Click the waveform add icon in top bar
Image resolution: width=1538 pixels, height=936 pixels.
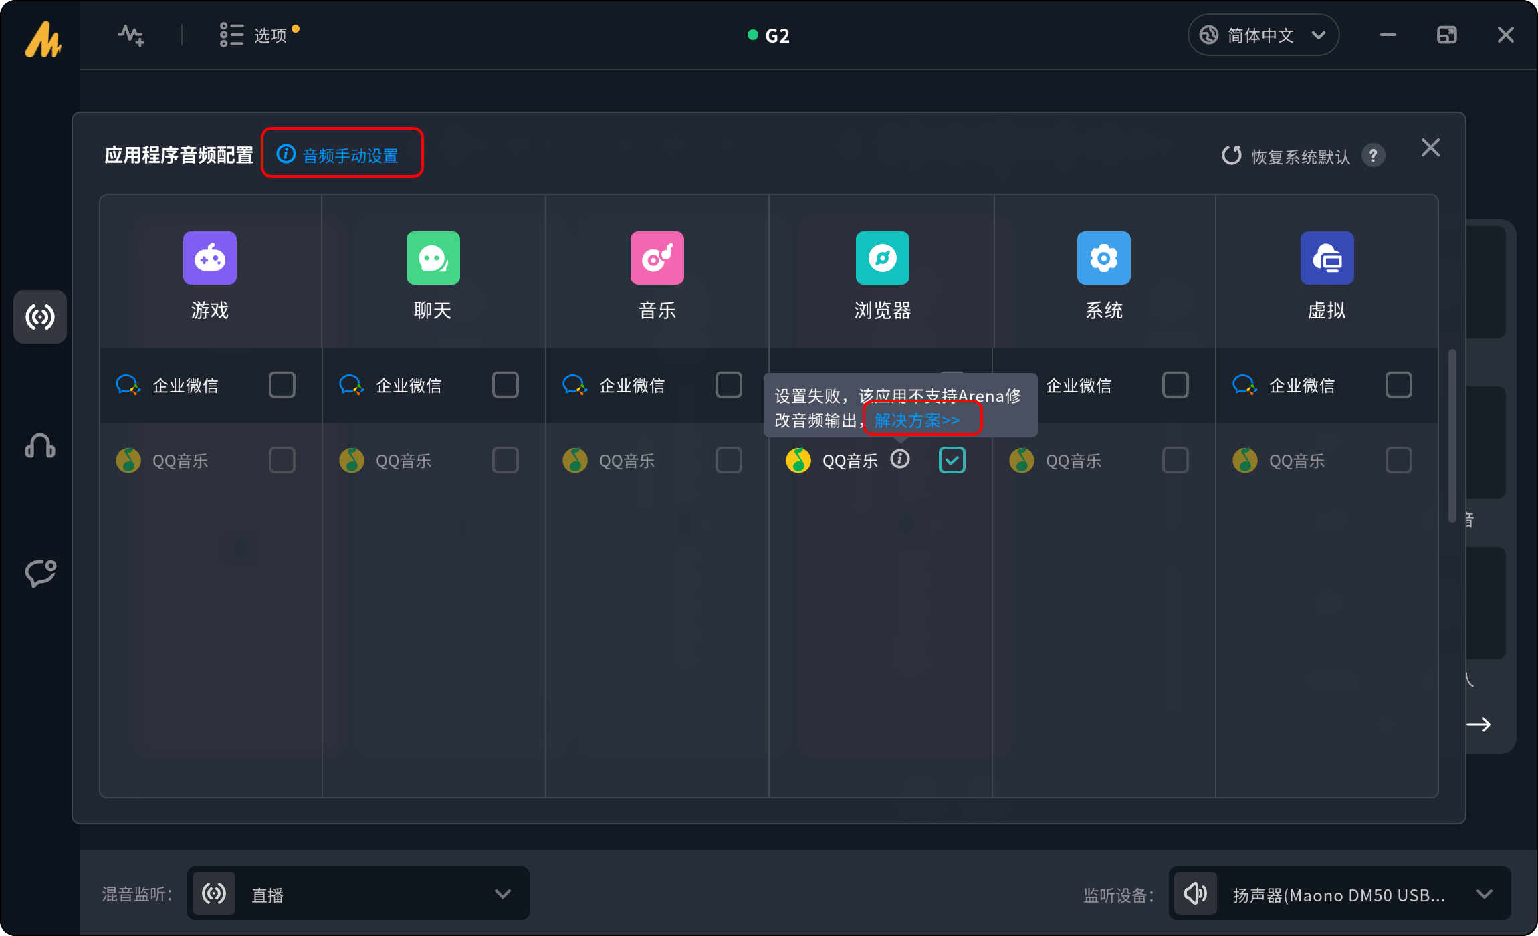(131, 35)
